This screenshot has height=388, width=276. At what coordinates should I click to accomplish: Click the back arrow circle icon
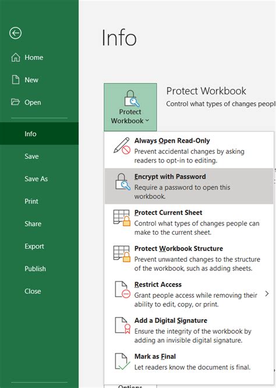point(15,33)
